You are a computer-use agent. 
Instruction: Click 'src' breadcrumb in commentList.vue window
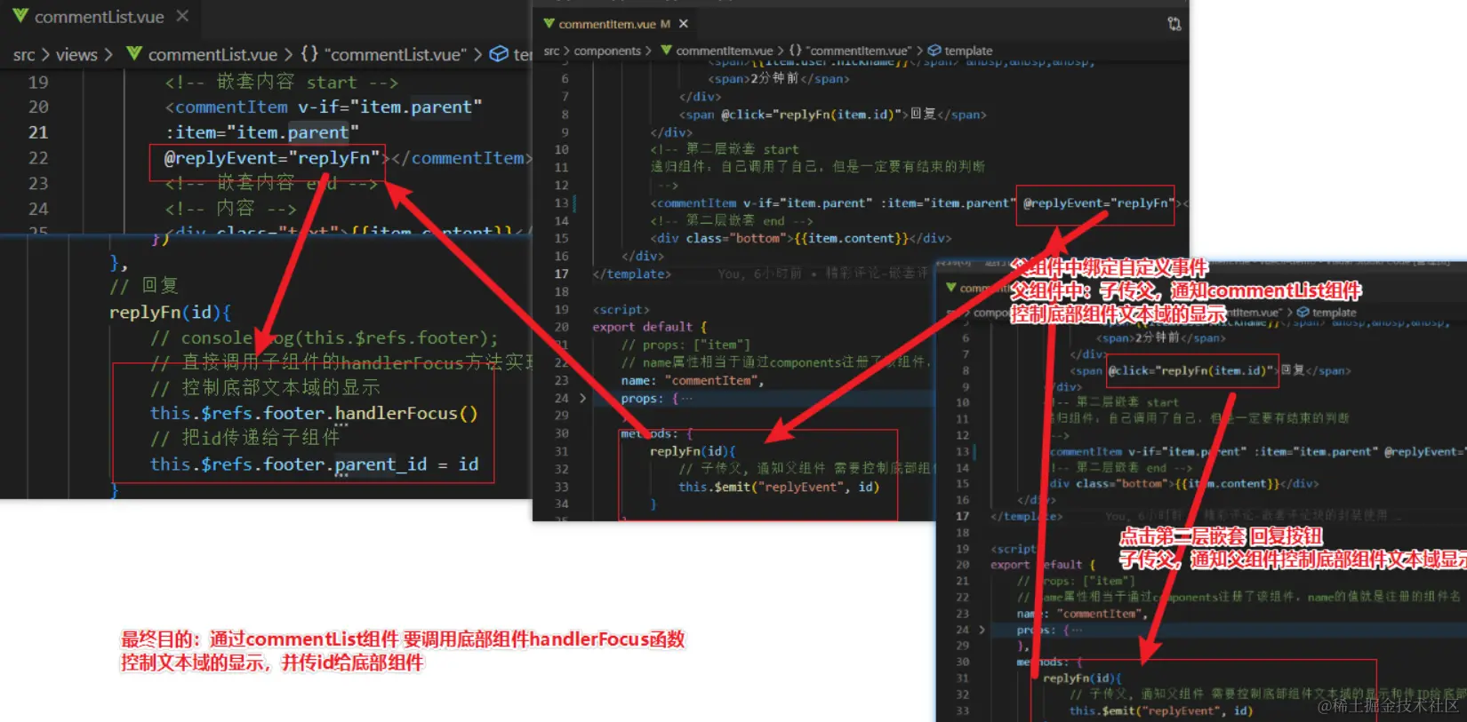[24, 55]
